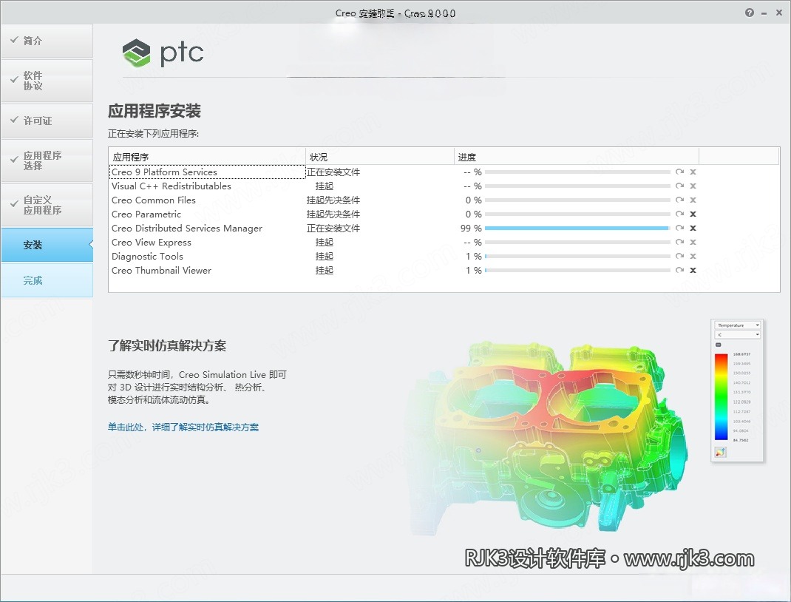Restart icon in Creo View Express row
The height and width of the screenshot is (602, 791).
coord(679,243)
